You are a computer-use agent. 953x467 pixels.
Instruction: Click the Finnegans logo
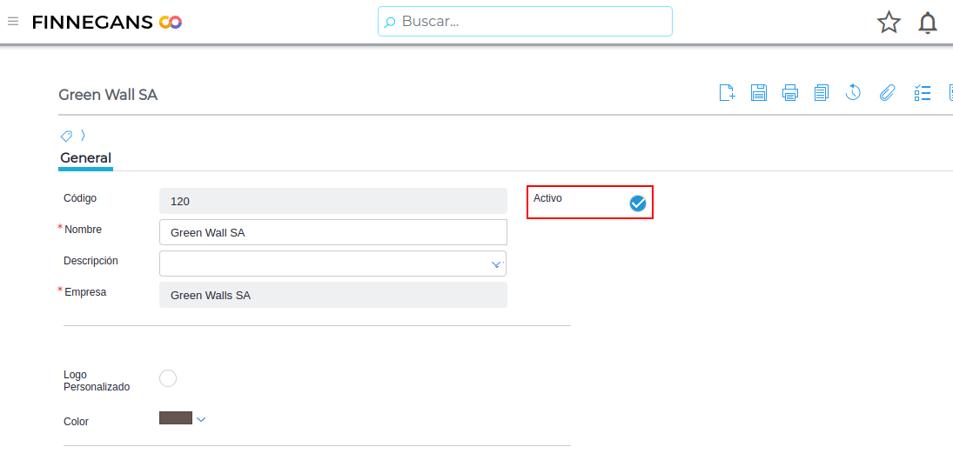(x=107, y=23)
